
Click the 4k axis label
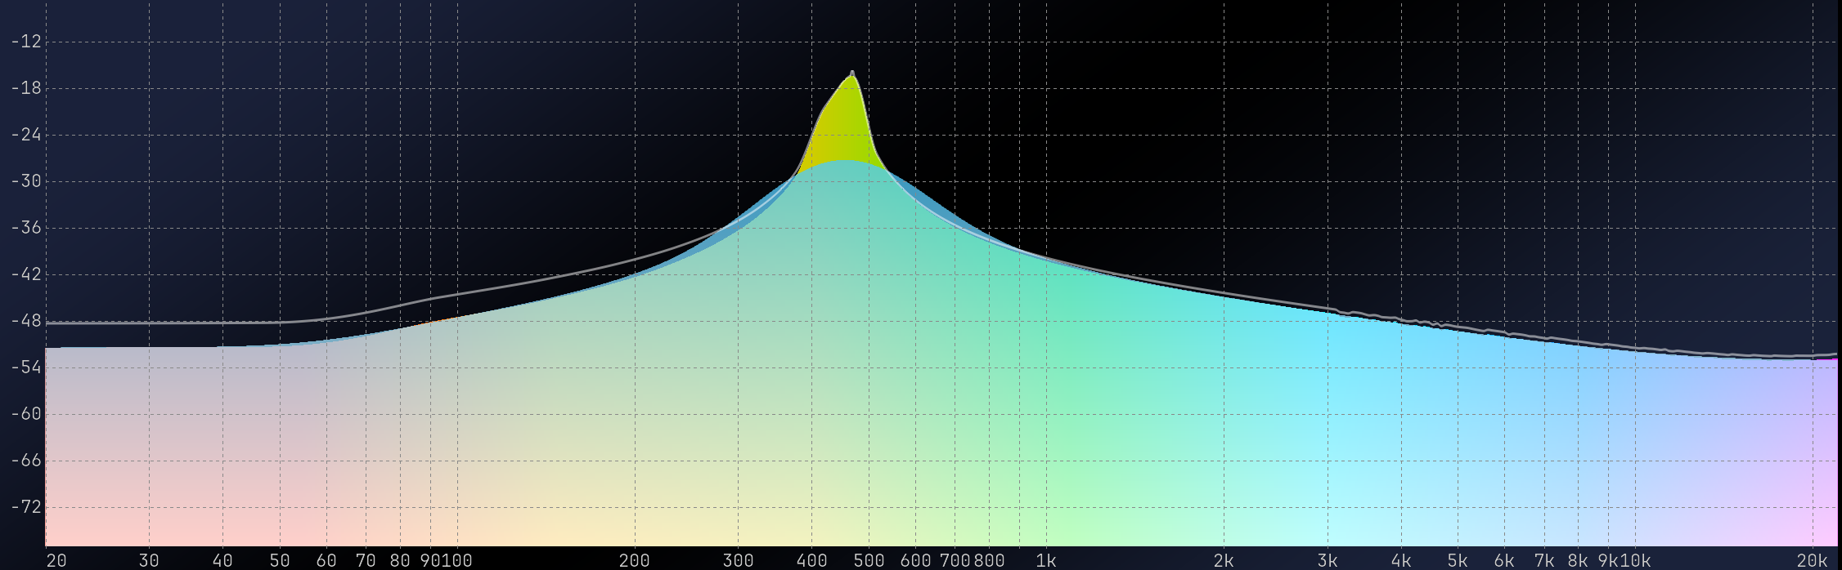coord(1401,561)
